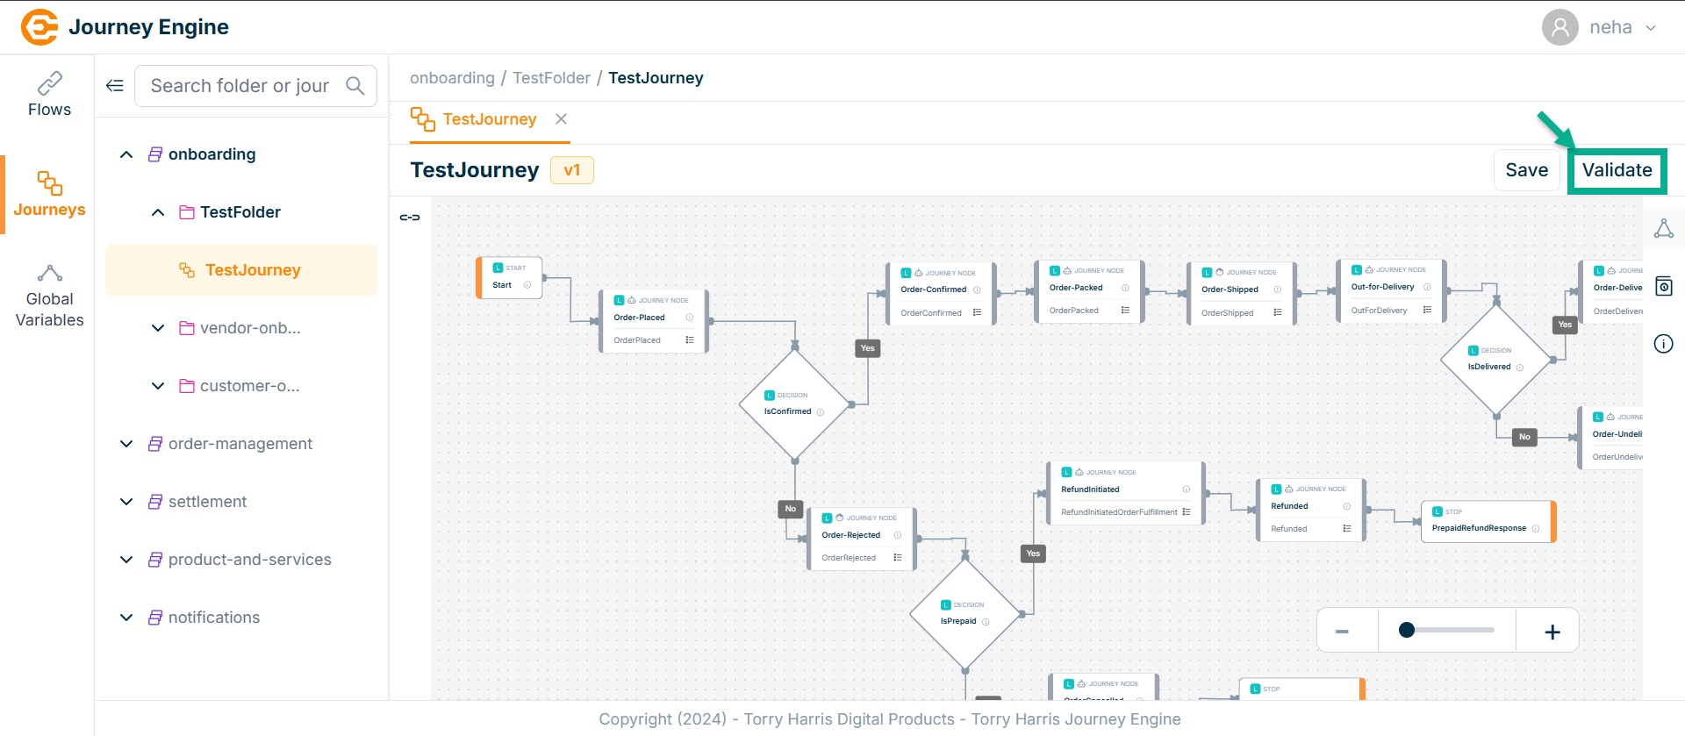The image size is (1685, 736).
Task: Open the node graph icon in right panel
Action: click(x=1663, y=229)
